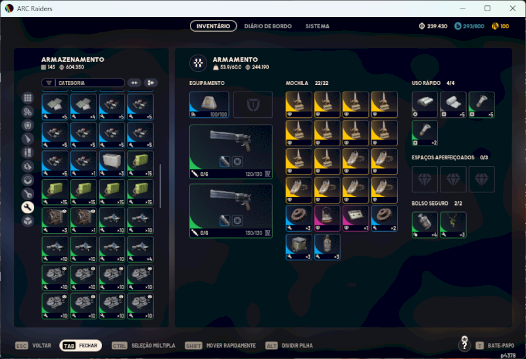Viewport: 526px width, 359px height.
Task: Open the INVENTÁRIO tab
Action: click(x=213, y=26)
